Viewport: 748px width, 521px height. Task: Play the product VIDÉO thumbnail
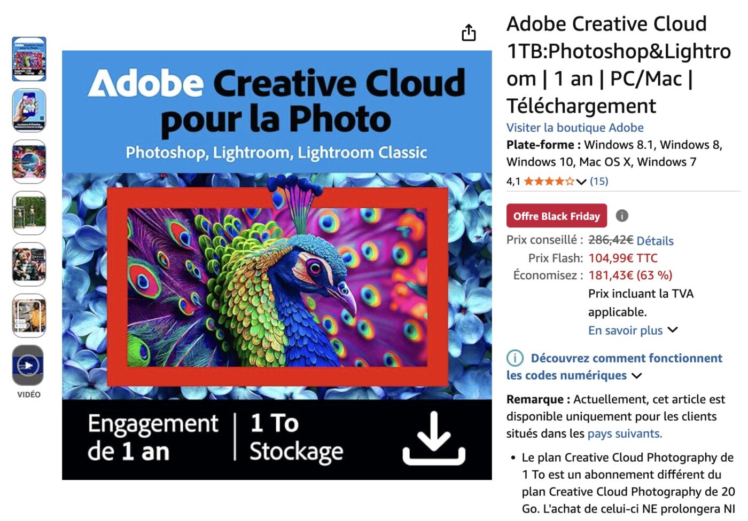[x=28, y=366]
